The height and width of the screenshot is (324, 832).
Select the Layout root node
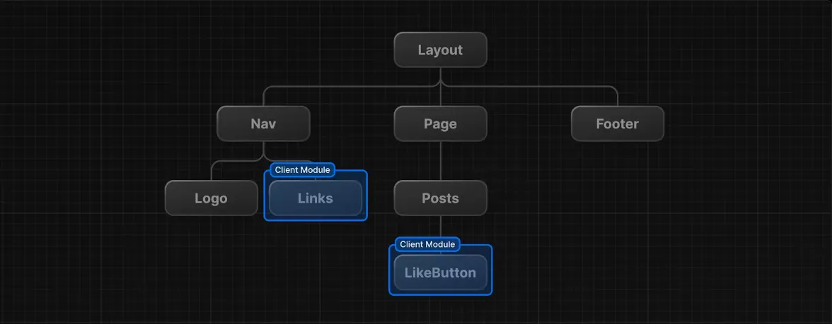click(x=440, y=50)
